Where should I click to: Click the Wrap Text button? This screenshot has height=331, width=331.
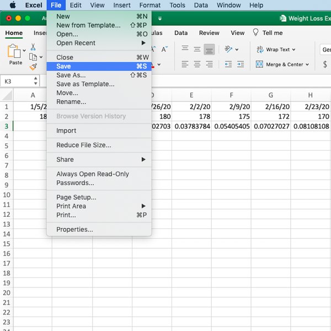pyautogui.click(x=275, y=50)
